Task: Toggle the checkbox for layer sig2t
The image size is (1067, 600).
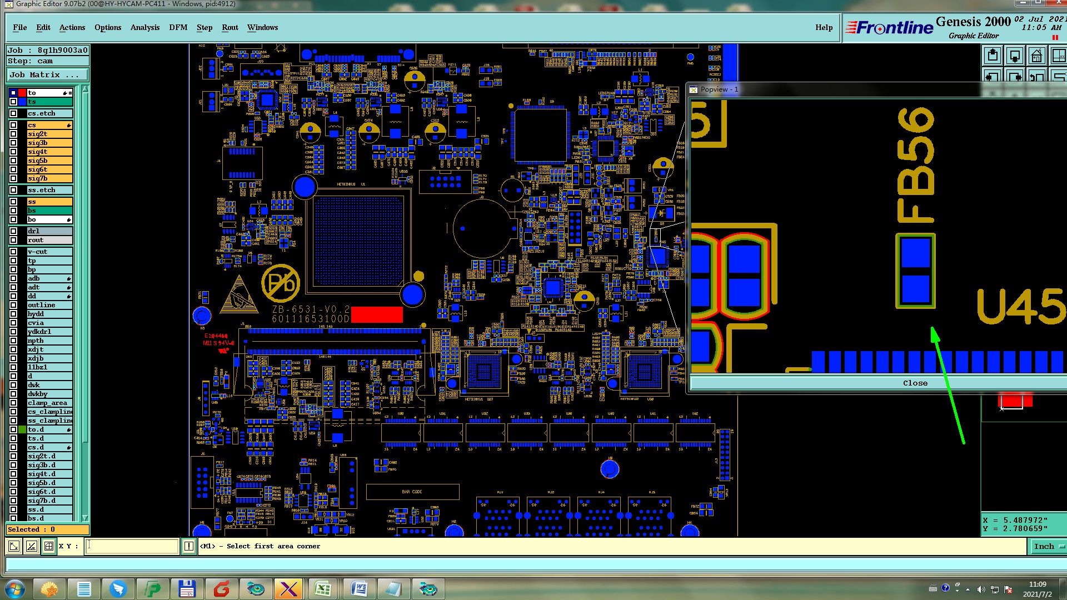Action: coord(13,134)
